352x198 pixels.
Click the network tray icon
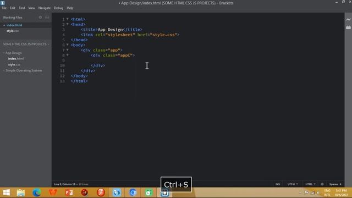(313, 193)
